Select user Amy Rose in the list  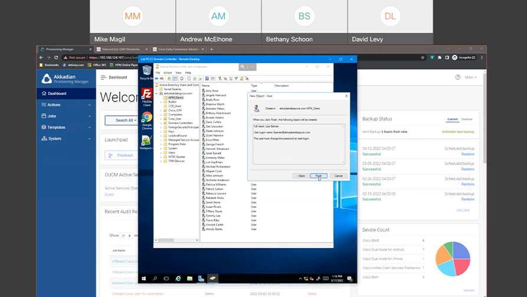pos(212,91)
